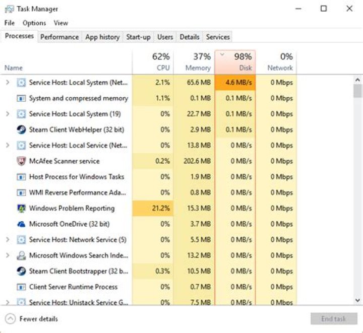
Task: Open the File menu
Action: [10, 23]
